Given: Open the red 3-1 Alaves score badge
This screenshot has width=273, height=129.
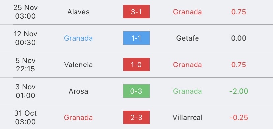Looking at the screenshot, I should coord(136,12).
